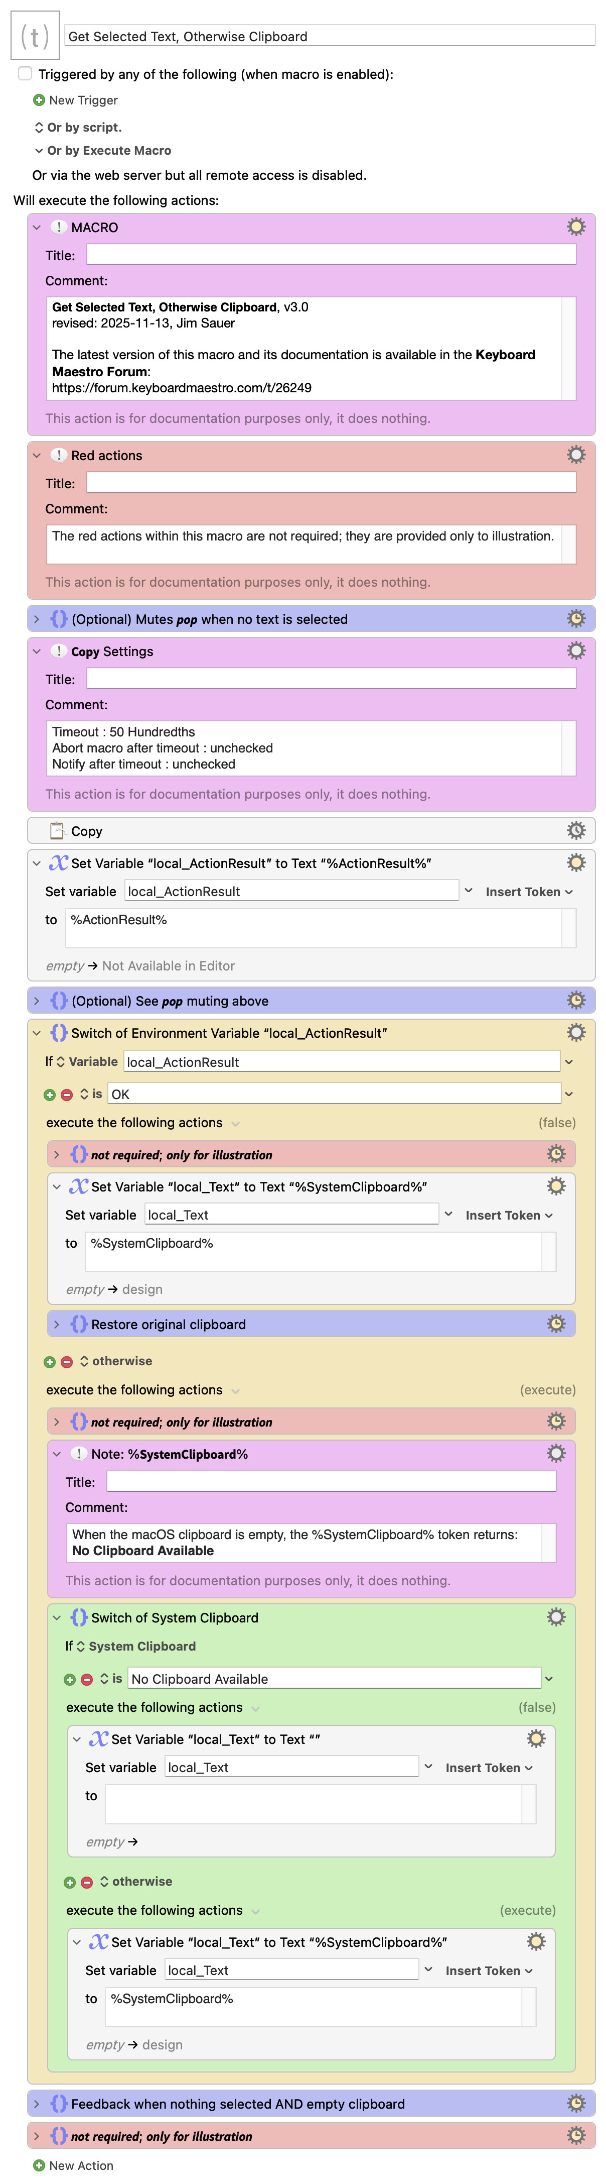Expand the 'Restore original clipboard' group
Image resolution: width=606 pixels, height=2182 pixels.
(x=57, y=1324)
